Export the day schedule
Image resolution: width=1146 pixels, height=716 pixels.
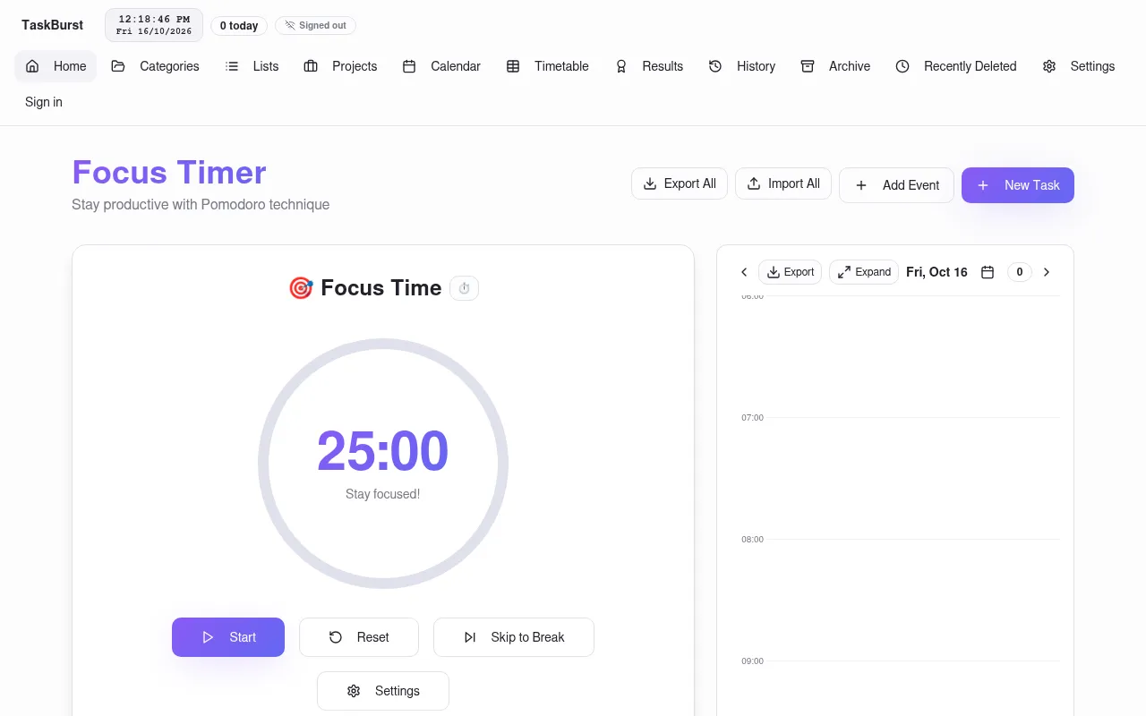pos(790,272)
